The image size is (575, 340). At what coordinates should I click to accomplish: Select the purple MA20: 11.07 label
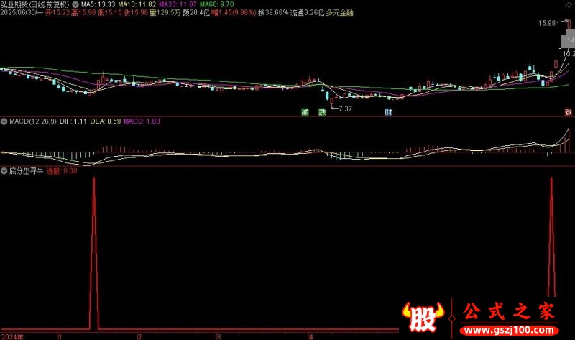pyautogui.click(x=178, y=5)
